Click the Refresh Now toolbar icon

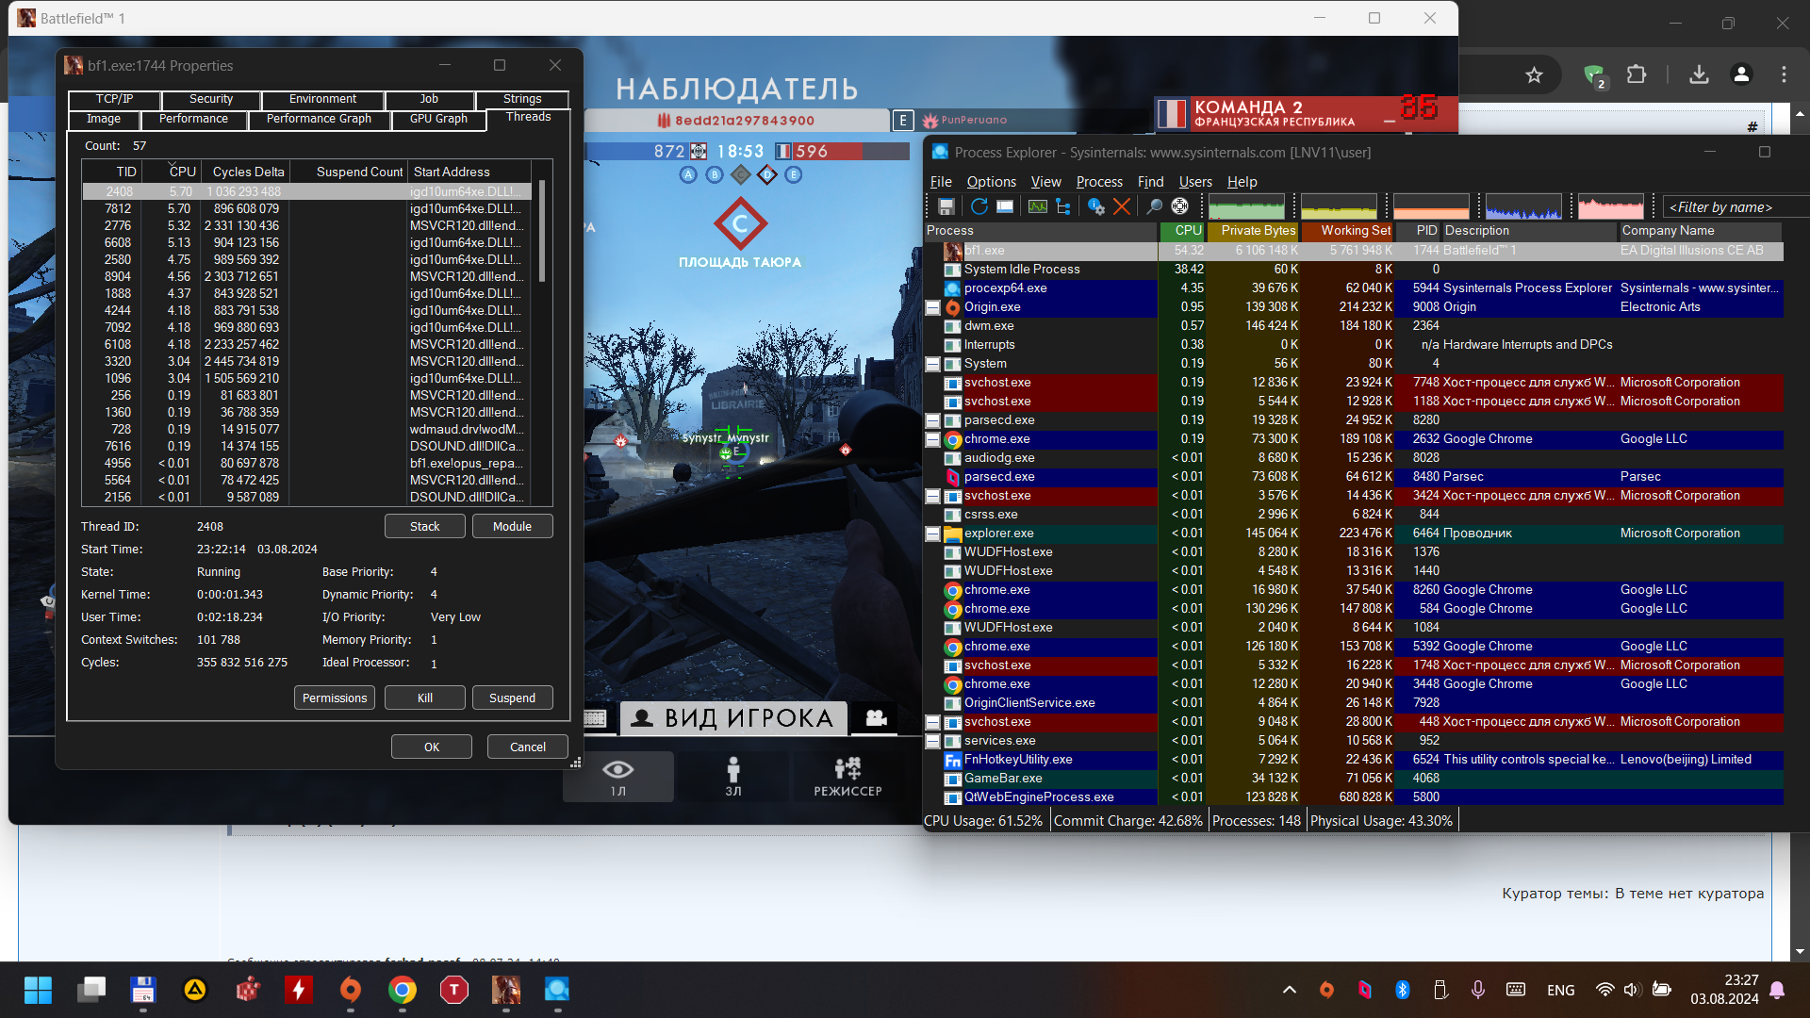tap(979, 206)
